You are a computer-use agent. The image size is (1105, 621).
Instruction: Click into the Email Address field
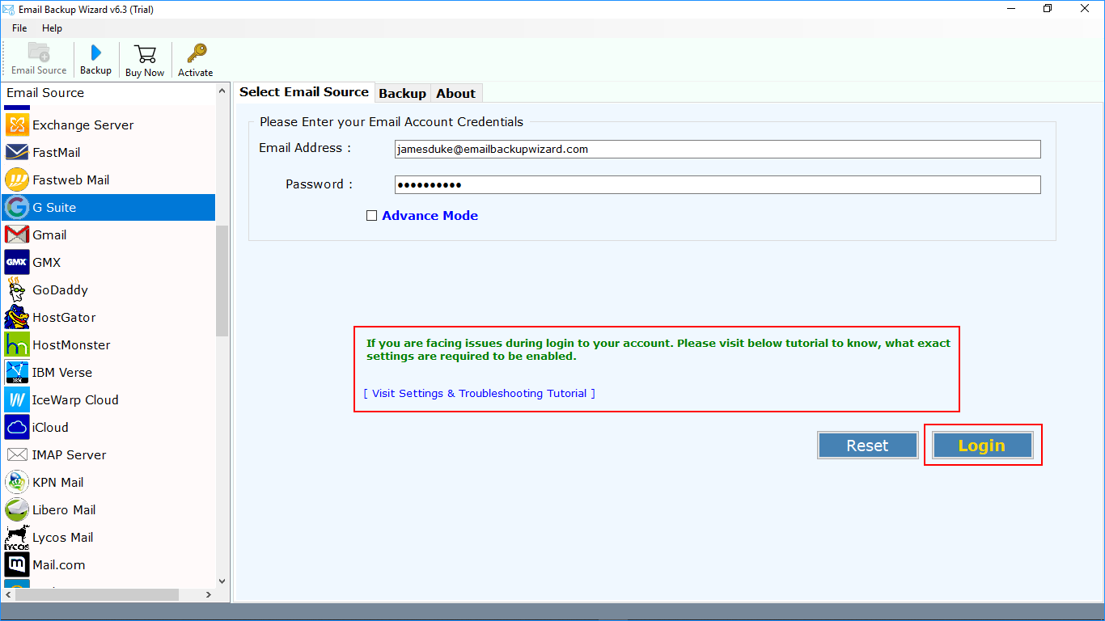tap(718, 149)
